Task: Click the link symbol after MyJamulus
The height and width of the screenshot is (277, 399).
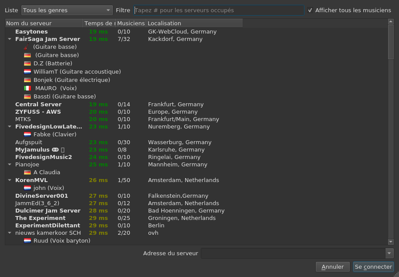Action: [55, 149]
